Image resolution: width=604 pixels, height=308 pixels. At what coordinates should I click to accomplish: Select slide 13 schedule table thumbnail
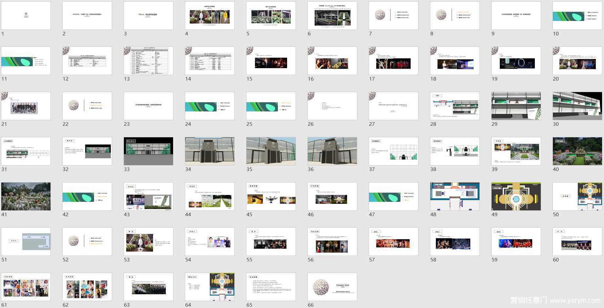(x=148, y=61)
